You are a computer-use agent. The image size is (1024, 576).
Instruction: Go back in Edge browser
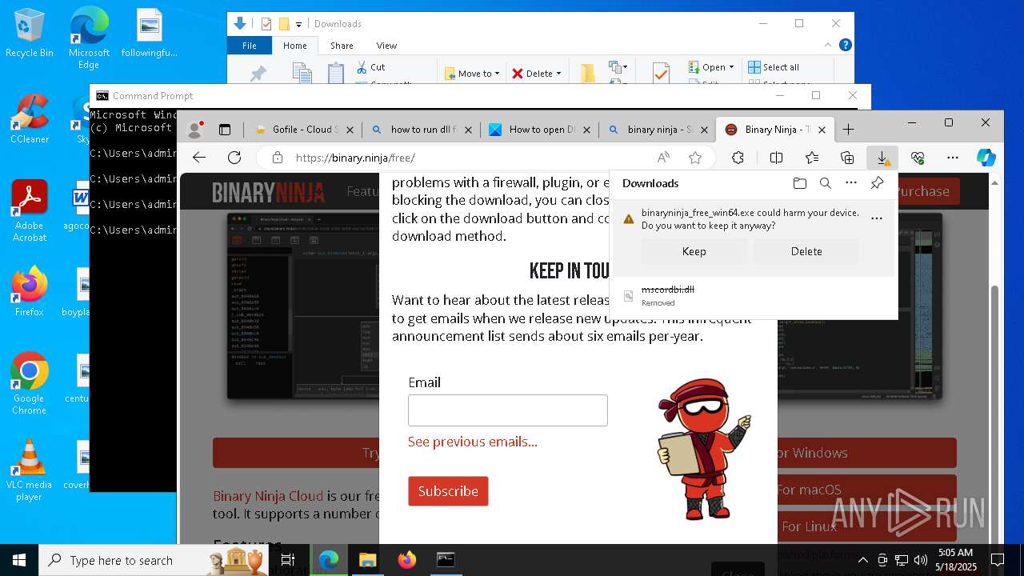tap(199, 158)
